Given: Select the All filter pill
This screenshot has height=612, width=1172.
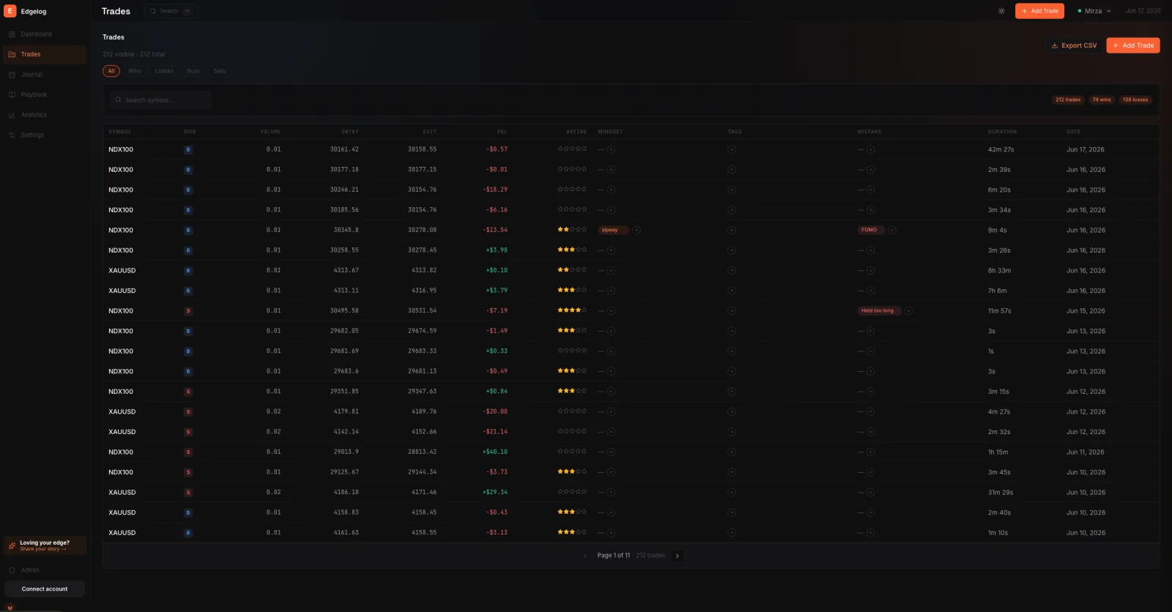Looking at the screenshot, I should point(111,71).
